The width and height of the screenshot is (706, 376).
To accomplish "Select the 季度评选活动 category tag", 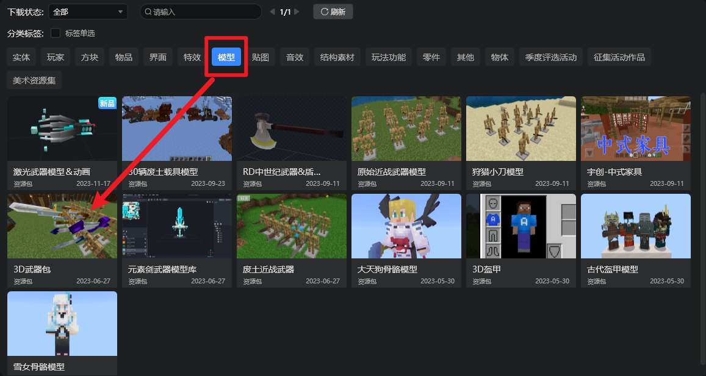I will [x=551, y=57].
